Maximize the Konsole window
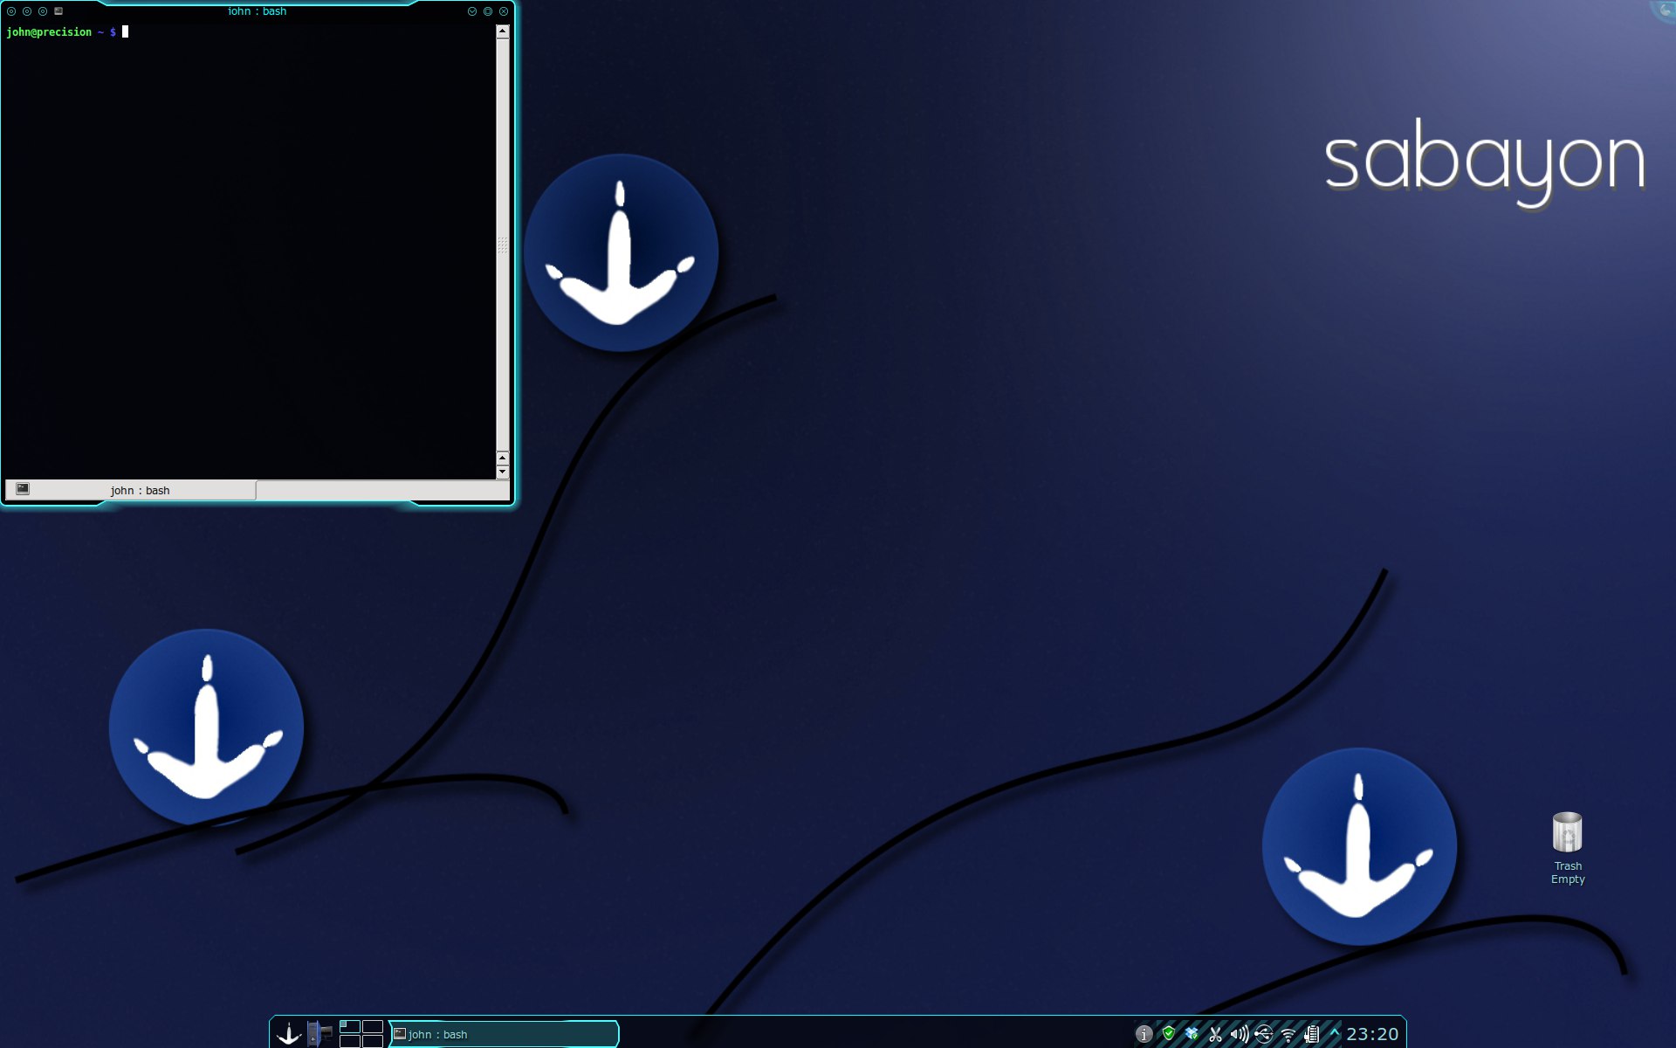The width and height of the screenshot is (1676, 1048). point(488,11)
